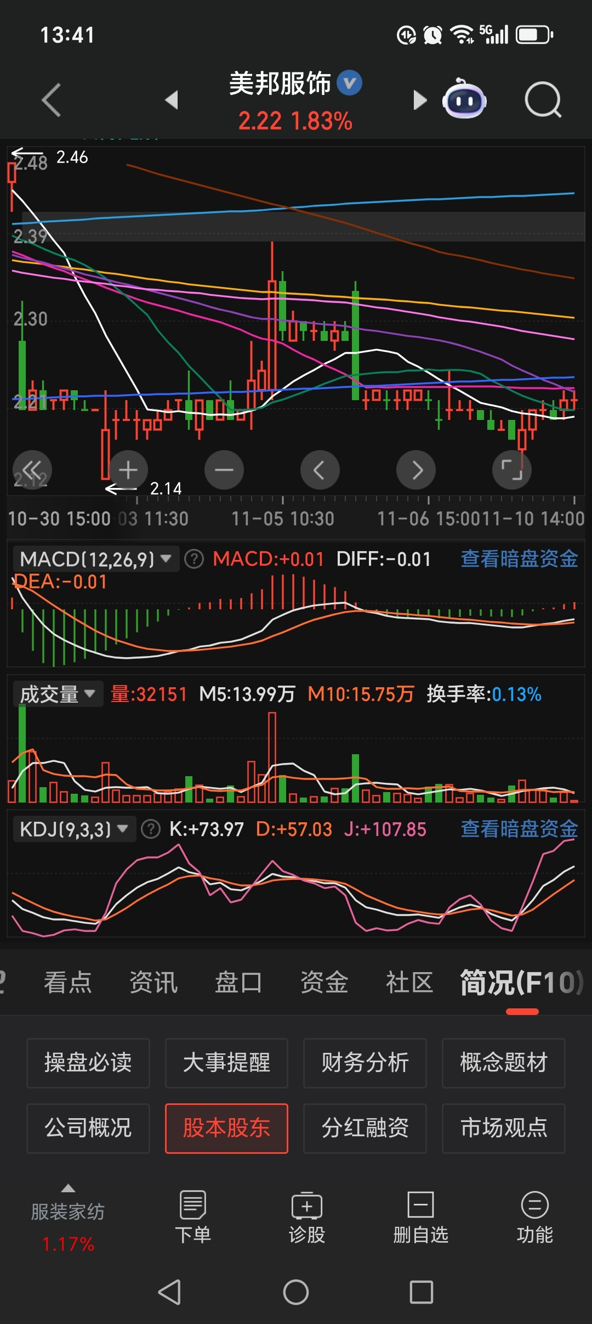Open 成交量 indicator dropdown
This screenshot has width=592, height=1324.
click(x=58, y=694)
